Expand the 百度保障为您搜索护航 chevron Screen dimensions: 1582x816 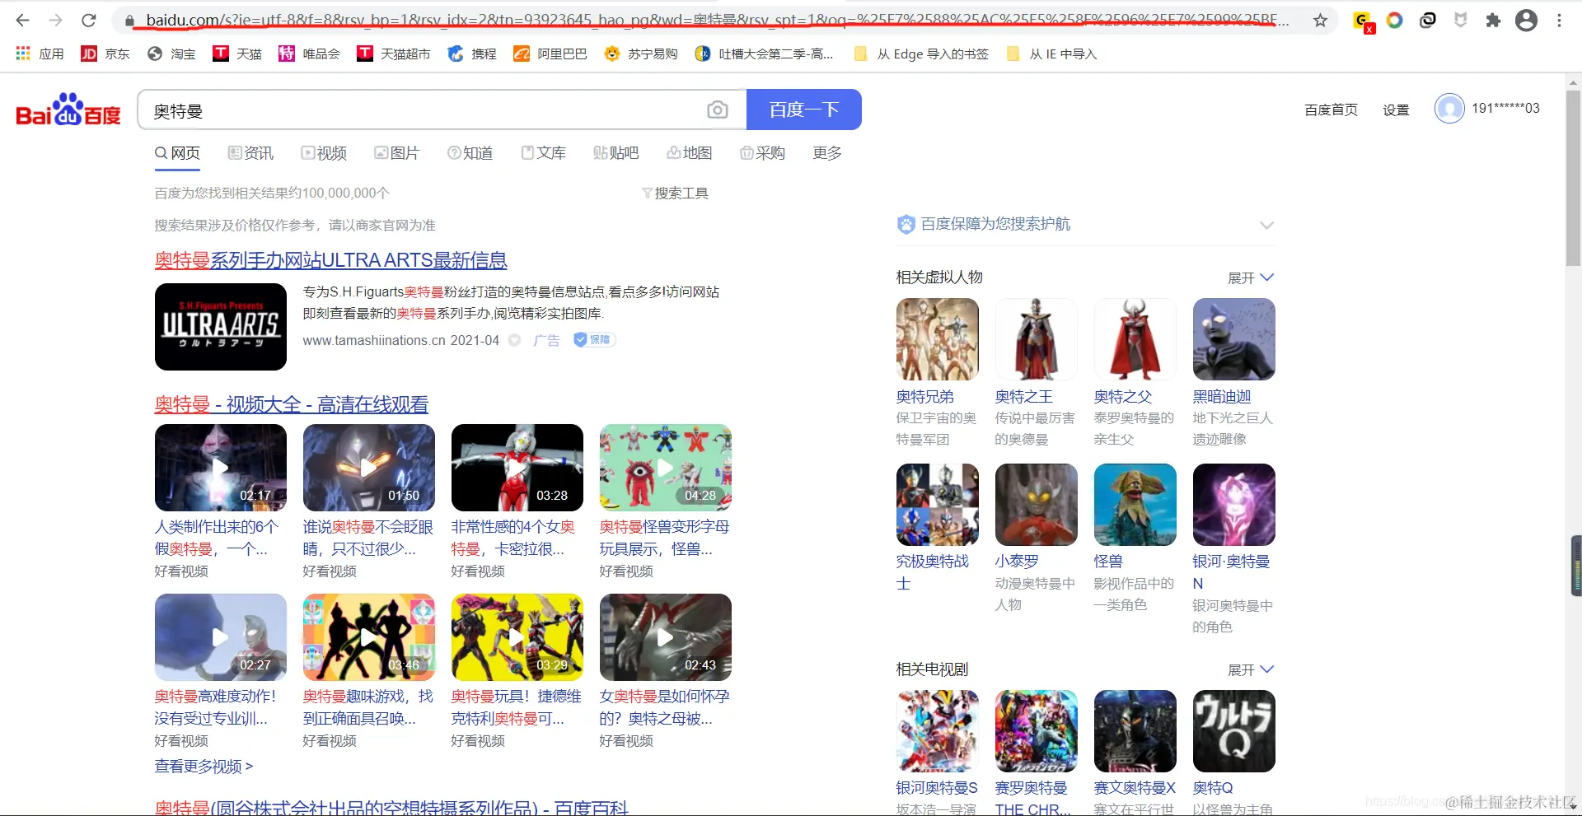point(1266,225)
